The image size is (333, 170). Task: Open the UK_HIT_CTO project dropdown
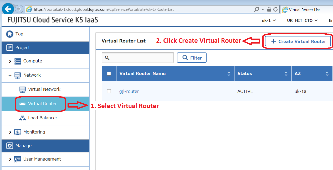(302, 20)
